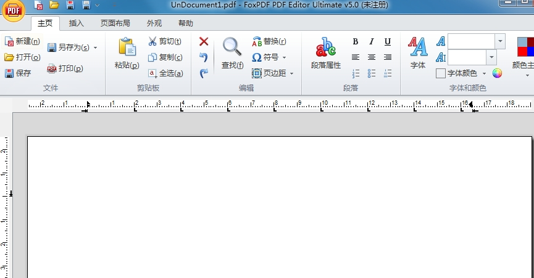This screenshot has height=278, width=534.
Task: Click the 另存为(s) save-as button
Action: pos(68,47)
